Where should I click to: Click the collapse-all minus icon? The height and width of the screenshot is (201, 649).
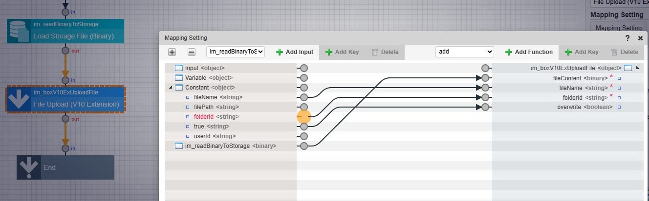coord(192,52)
